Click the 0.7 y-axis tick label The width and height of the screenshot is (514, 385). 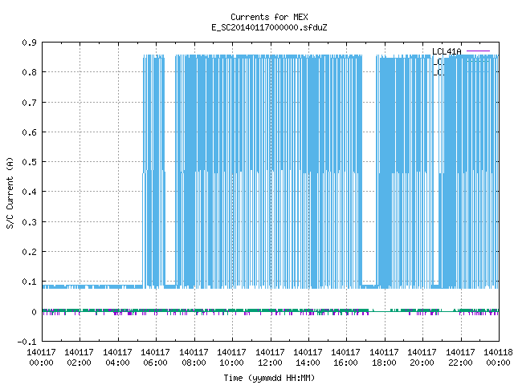click(x=30, y=103)
